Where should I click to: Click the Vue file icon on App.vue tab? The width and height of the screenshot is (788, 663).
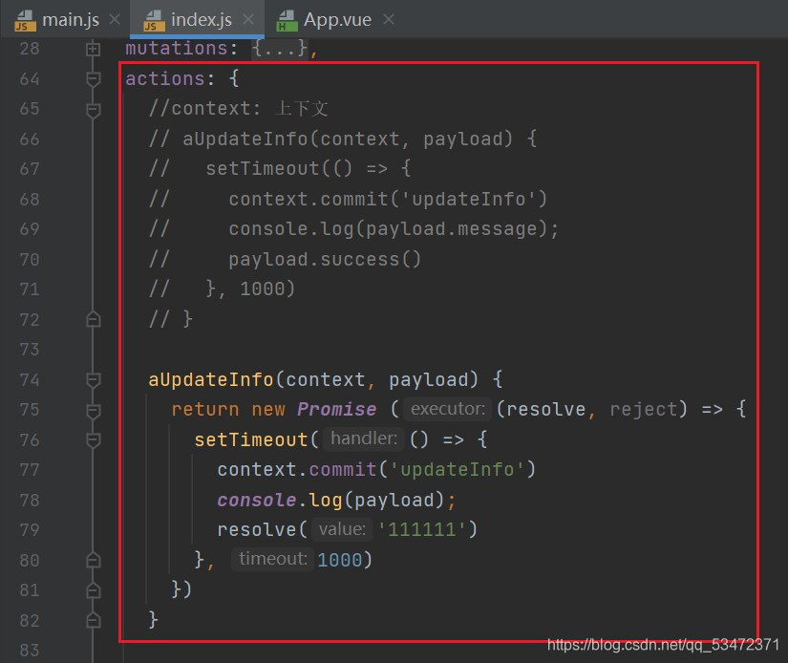287,21
